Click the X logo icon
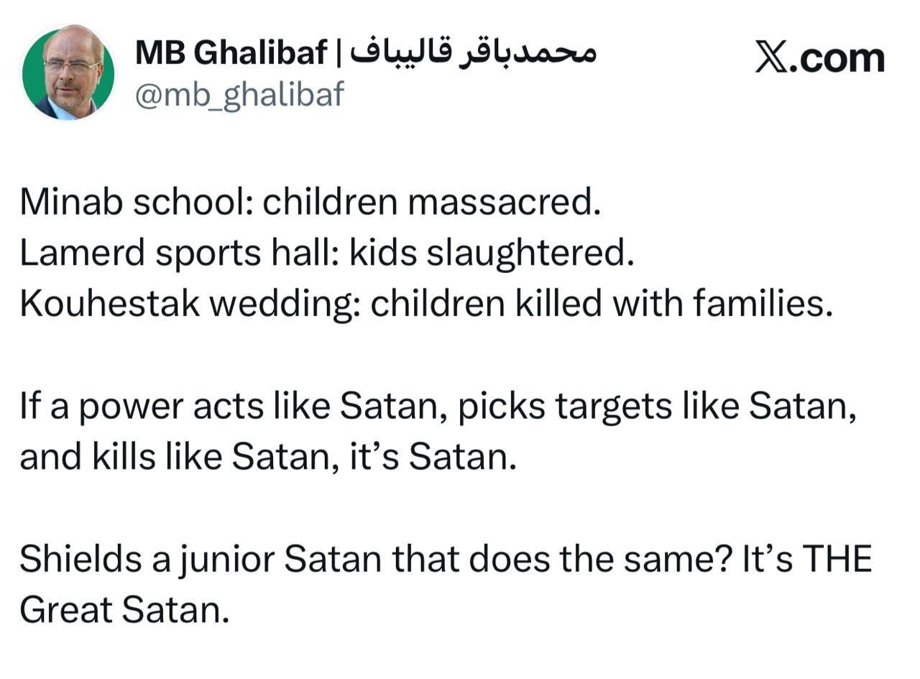 click(x=771, y=57)
